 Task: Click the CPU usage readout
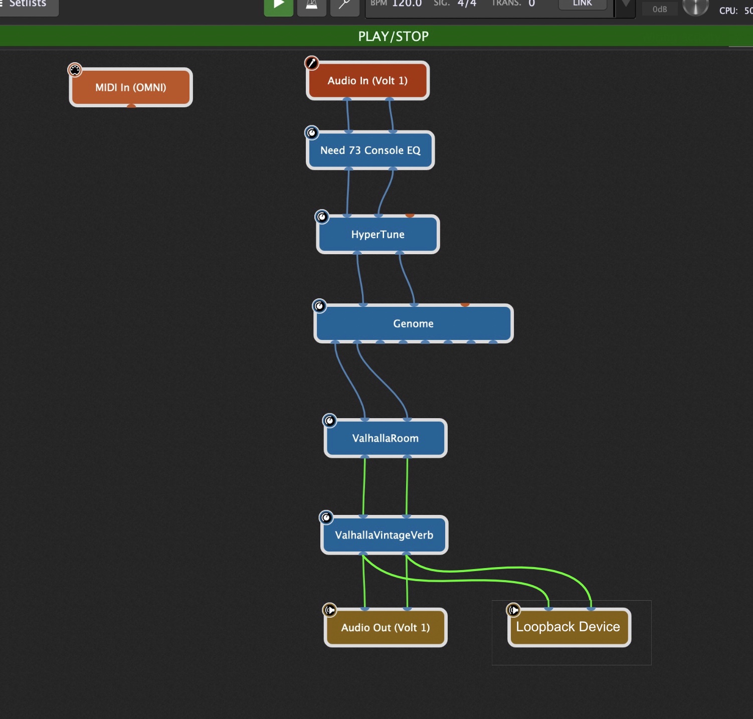[735, 11]
